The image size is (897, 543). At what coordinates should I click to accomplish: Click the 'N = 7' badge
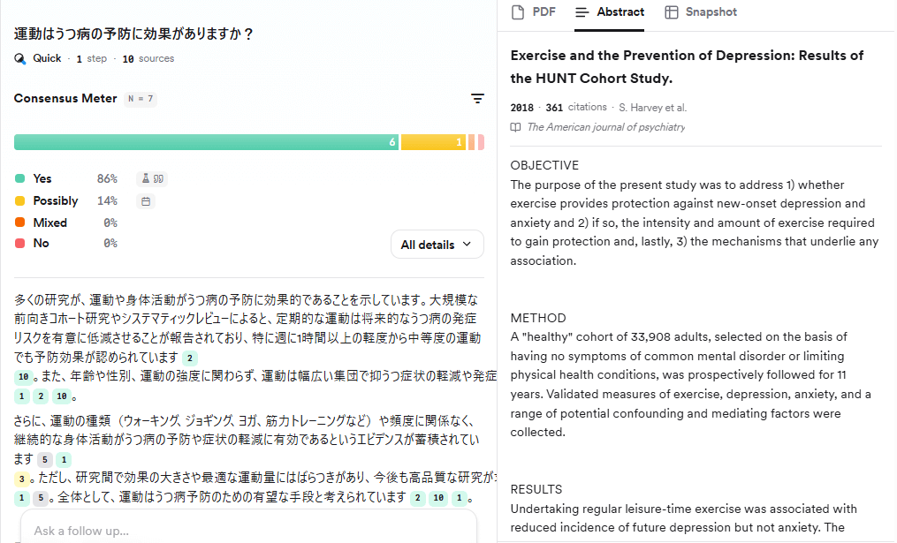click(x=141, y=99)
